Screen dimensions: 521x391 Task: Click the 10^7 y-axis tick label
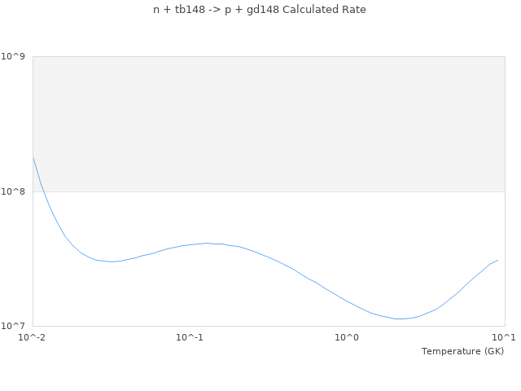[16, 326]
